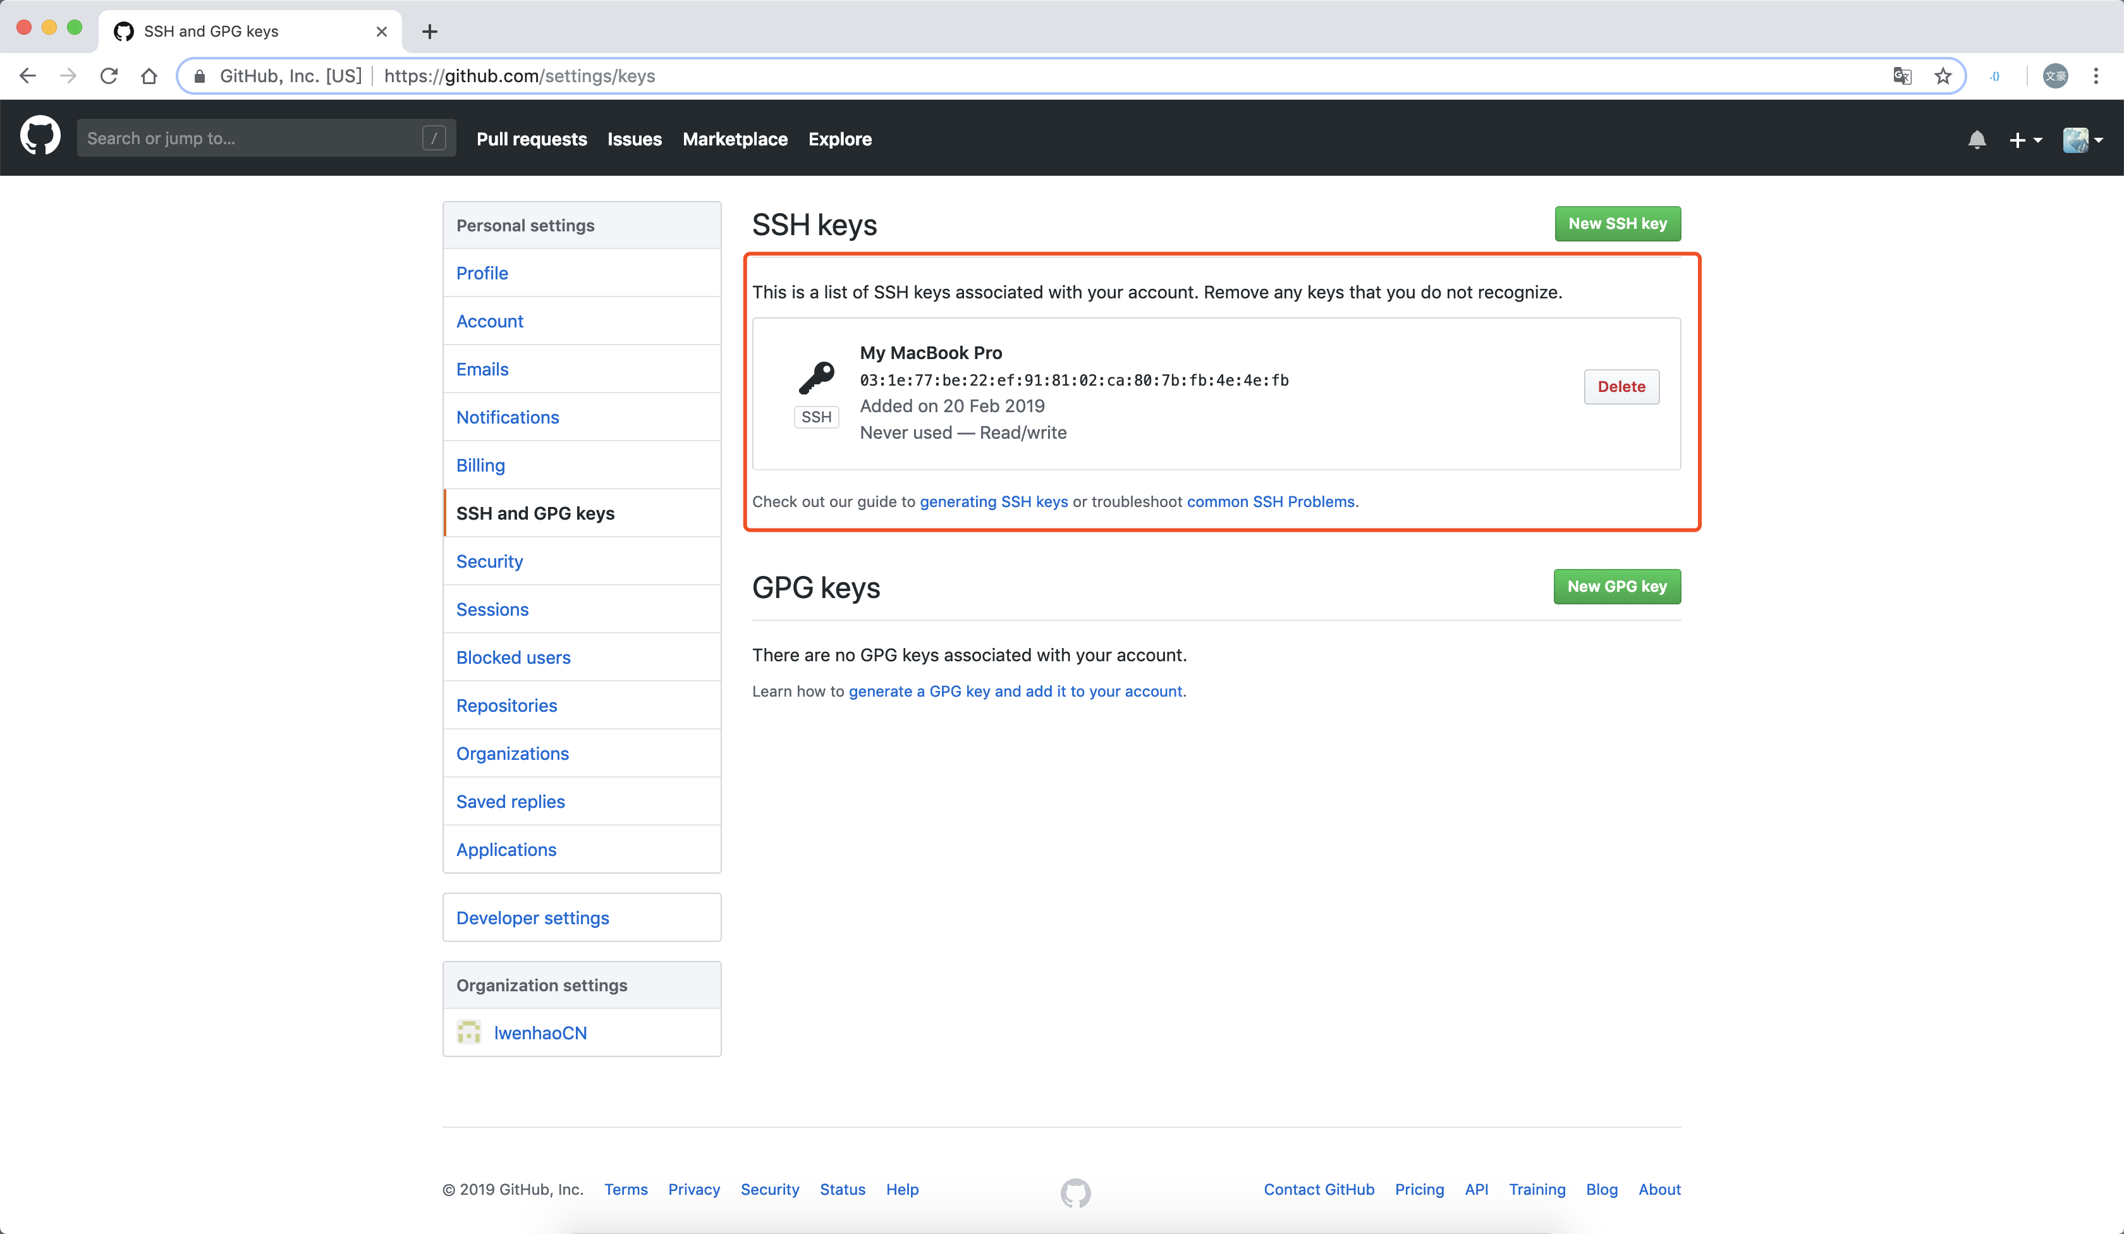Click the footer GitHub mark icon
The image size is (2124, 1234).
[1075, 1193]
